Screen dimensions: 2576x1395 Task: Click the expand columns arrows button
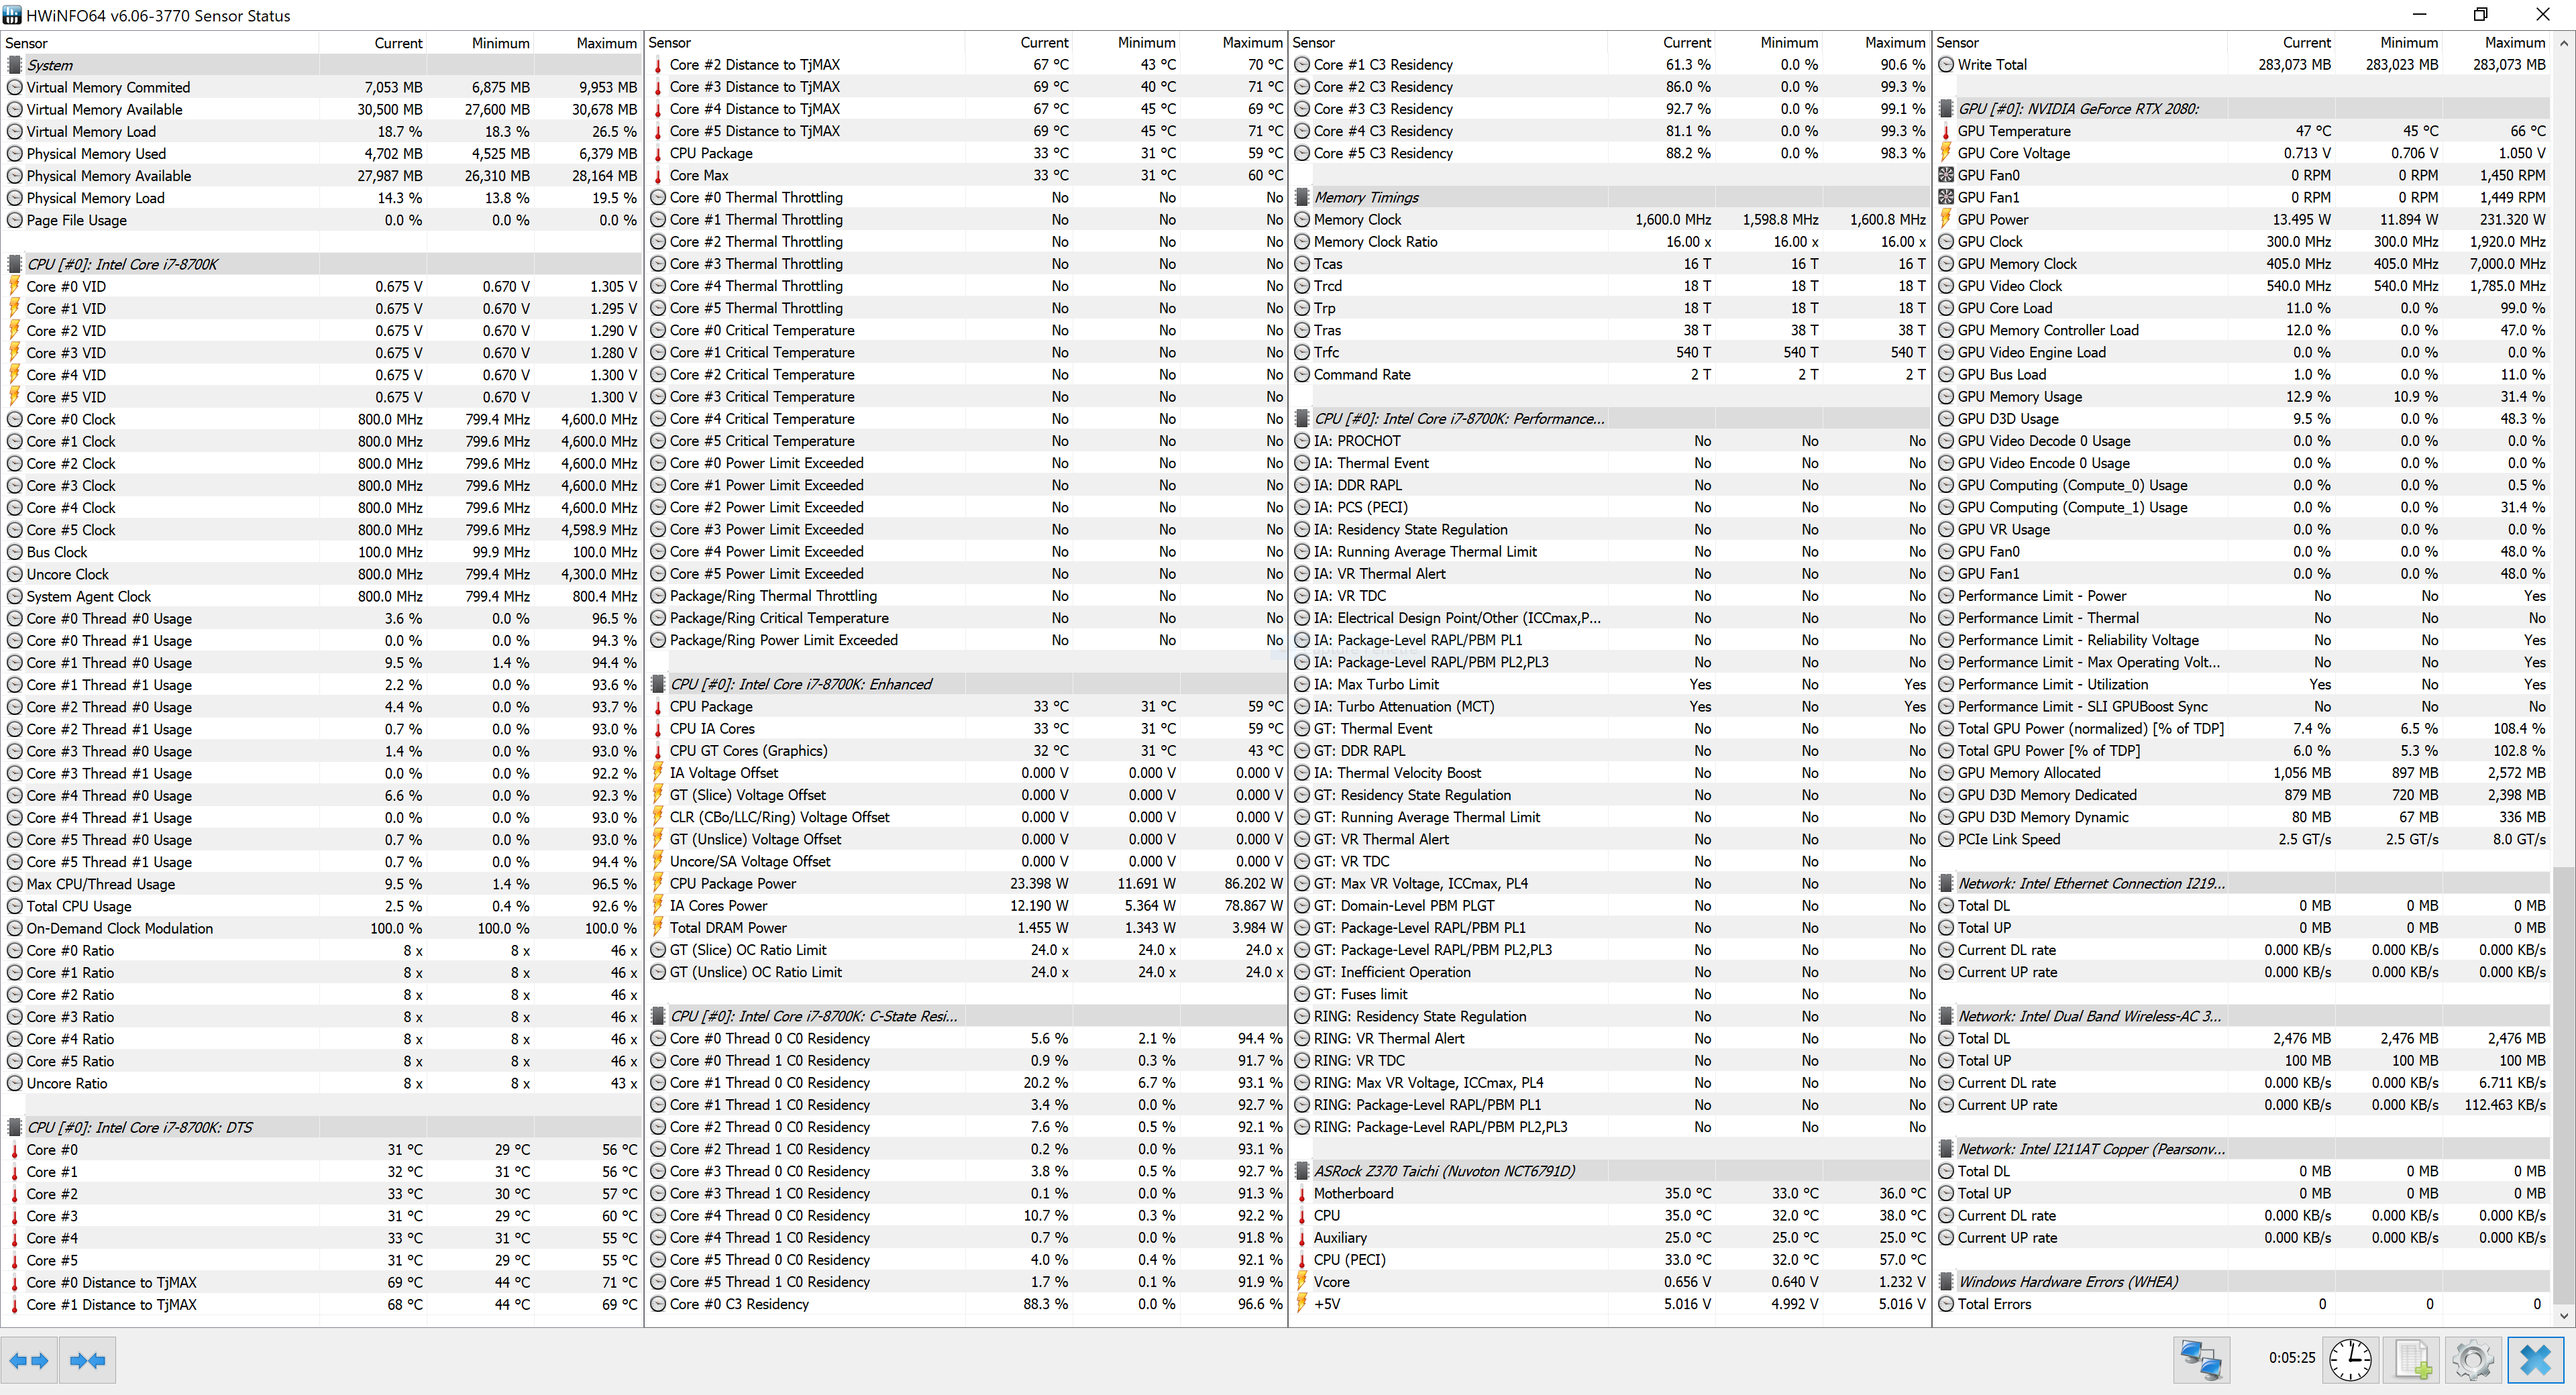pos(29,1360)
